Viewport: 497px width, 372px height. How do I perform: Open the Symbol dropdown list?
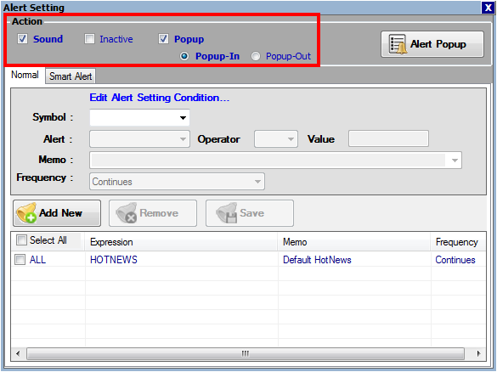(x=183, y=118)
